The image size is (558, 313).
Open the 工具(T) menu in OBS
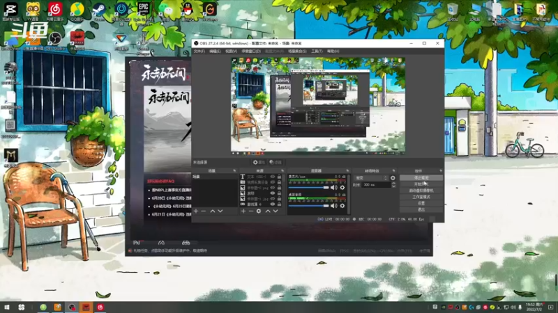click(317, 51)
